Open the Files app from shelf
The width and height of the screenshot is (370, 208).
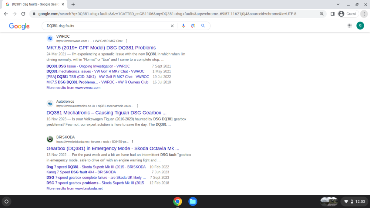(x=193, y=202)
